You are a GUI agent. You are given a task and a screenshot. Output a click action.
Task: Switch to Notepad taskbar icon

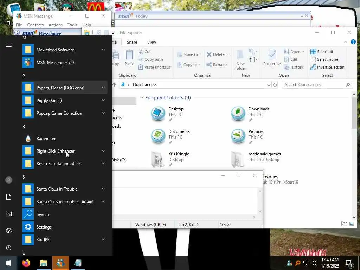pyautogui.click(x=78, y=263)
